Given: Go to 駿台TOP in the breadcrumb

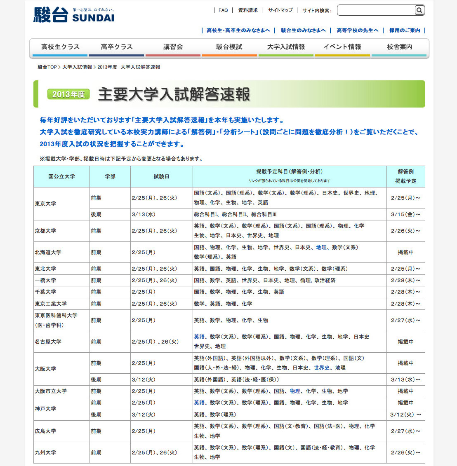Looking at the screenshot, I should 47,67.
